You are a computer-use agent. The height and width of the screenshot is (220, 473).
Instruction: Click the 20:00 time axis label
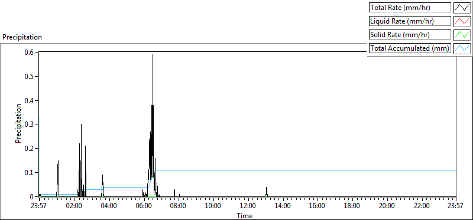pyautogui.click(x=387, y=206)
